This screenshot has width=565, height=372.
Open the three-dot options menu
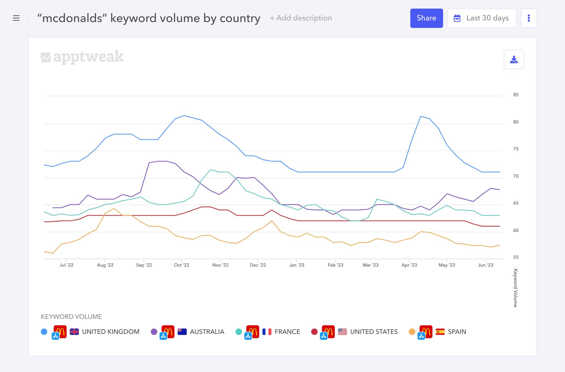529,18
